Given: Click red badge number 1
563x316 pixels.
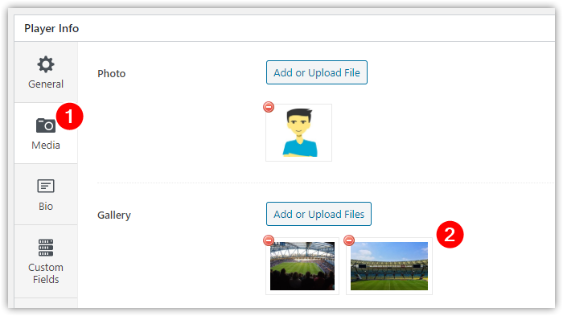Looking at the screenshot, I should point(69,117).
